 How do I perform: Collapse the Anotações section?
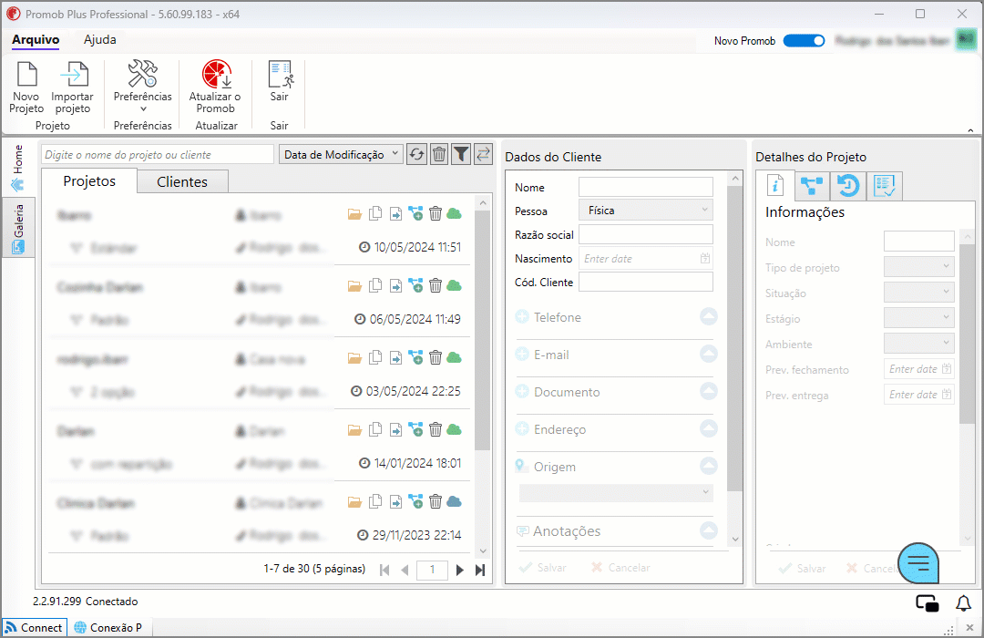tap(709, 530)
